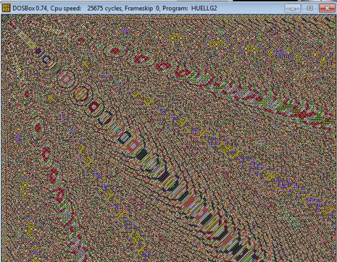Image resolution: width=337 pixels, height=262 pixels.
Task: Click the purple oval on left edge
Action: click(18, 139)
